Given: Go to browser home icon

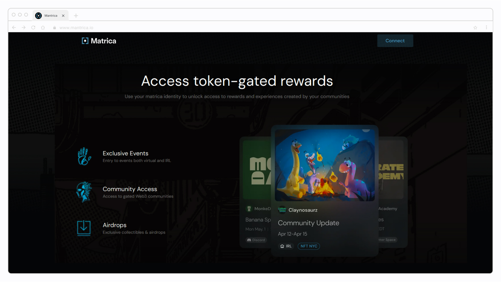Looking at the screenshot, I should (43, 28).
